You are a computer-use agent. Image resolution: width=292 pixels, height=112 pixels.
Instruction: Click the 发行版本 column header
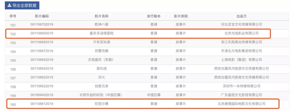click(154, 16)
